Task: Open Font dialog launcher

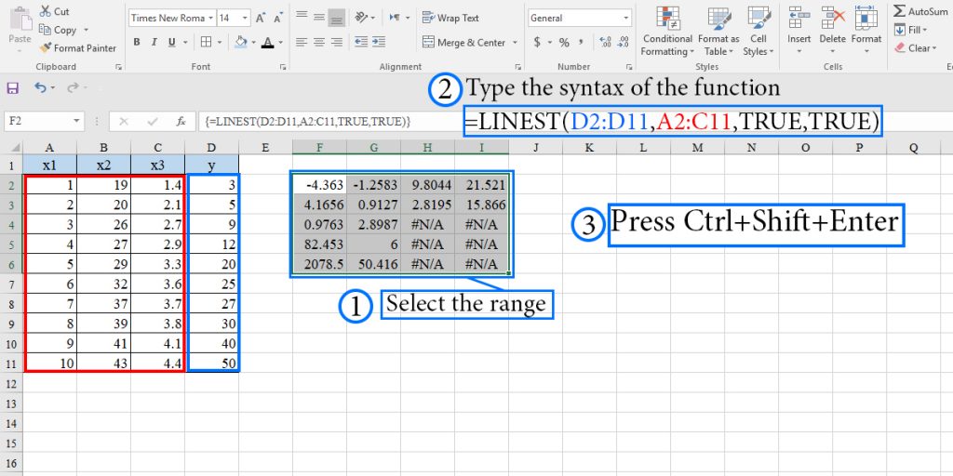Action: 283,67
